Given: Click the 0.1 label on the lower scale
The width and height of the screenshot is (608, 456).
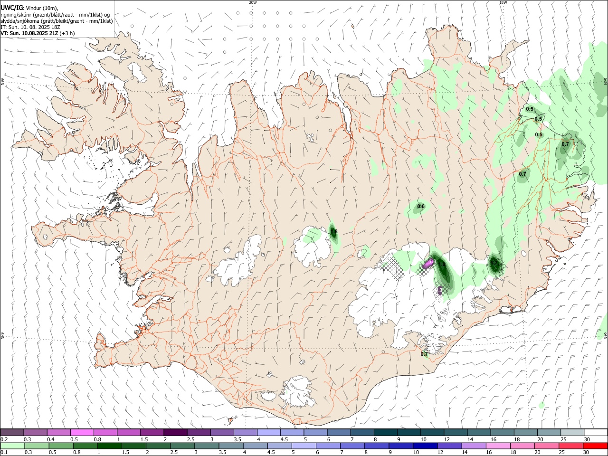Looking at the screenshot, I should pos(4,453).
